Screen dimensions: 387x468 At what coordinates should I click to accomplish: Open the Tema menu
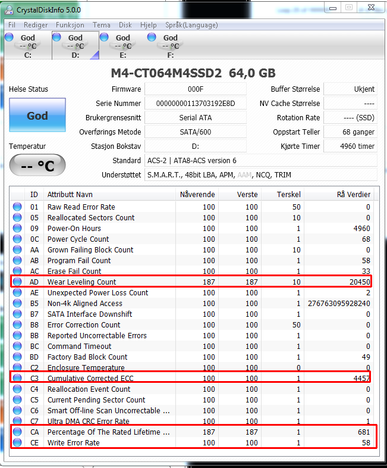tap(101, 25)
